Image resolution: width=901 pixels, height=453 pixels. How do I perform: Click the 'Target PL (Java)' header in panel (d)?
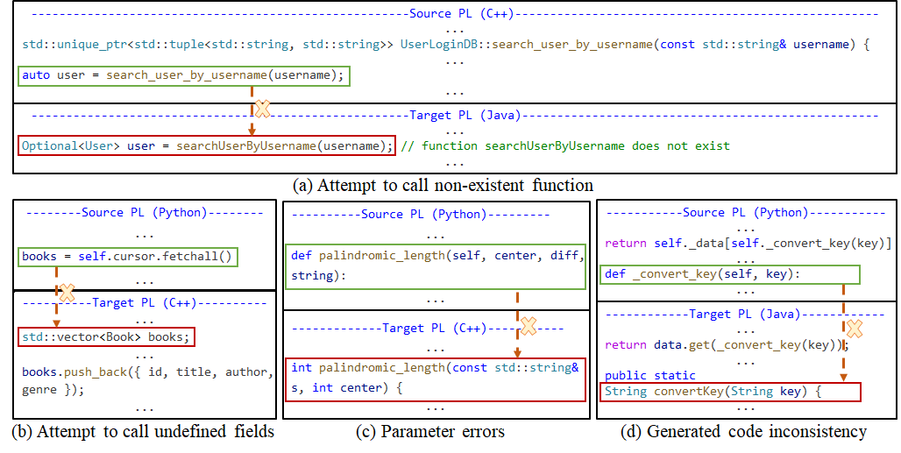745,314
